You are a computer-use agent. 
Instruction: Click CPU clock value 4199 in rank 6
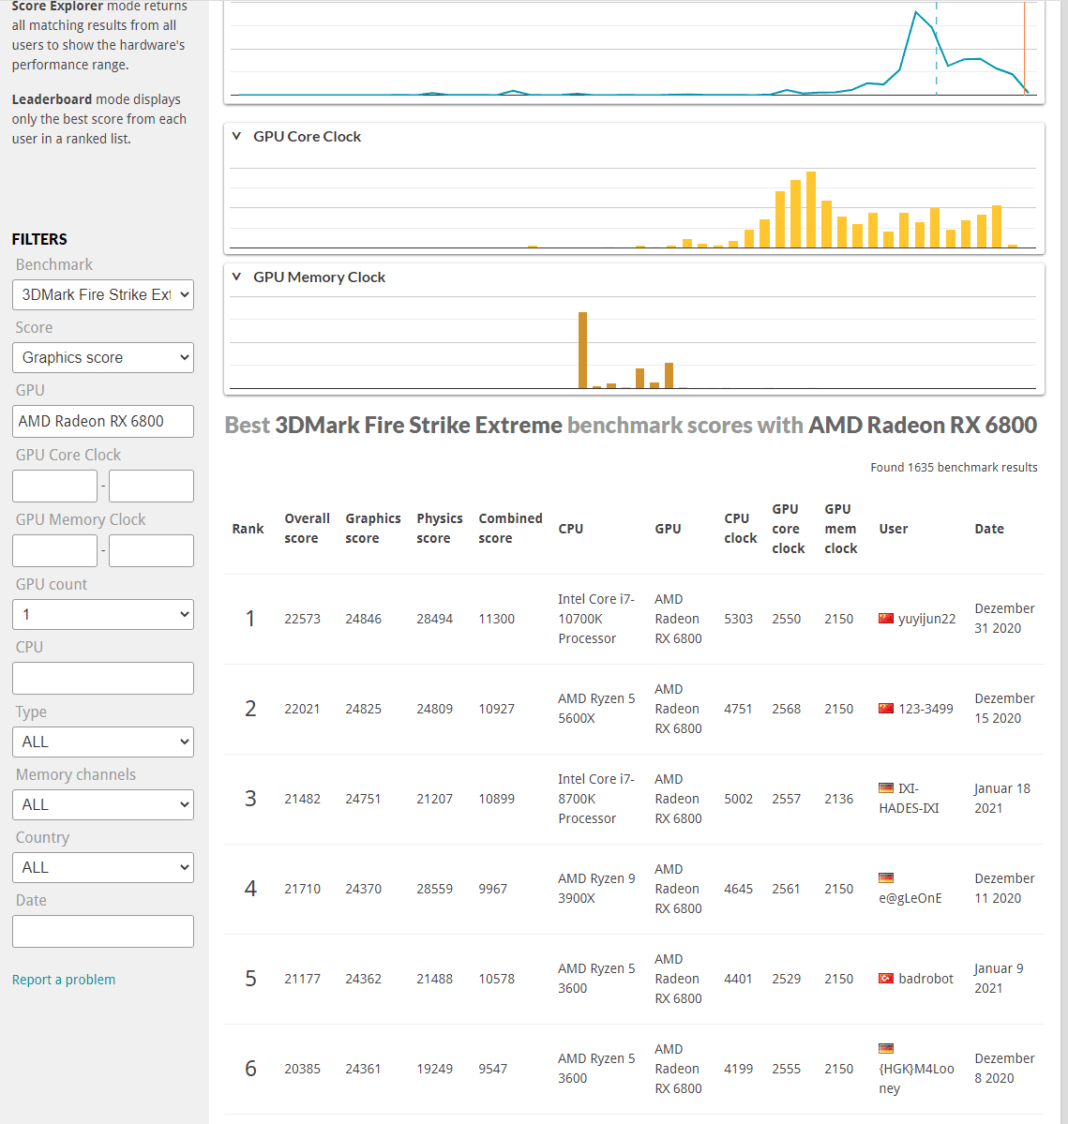[x=738, y=1069]
